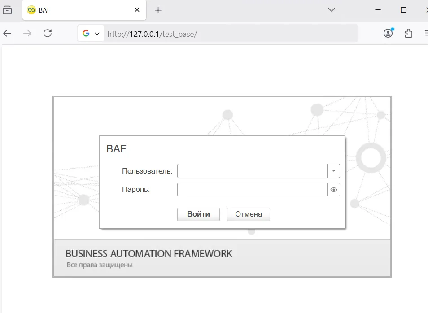
Task: Open the browser profile account icon
Action: [x=388, y=33]
